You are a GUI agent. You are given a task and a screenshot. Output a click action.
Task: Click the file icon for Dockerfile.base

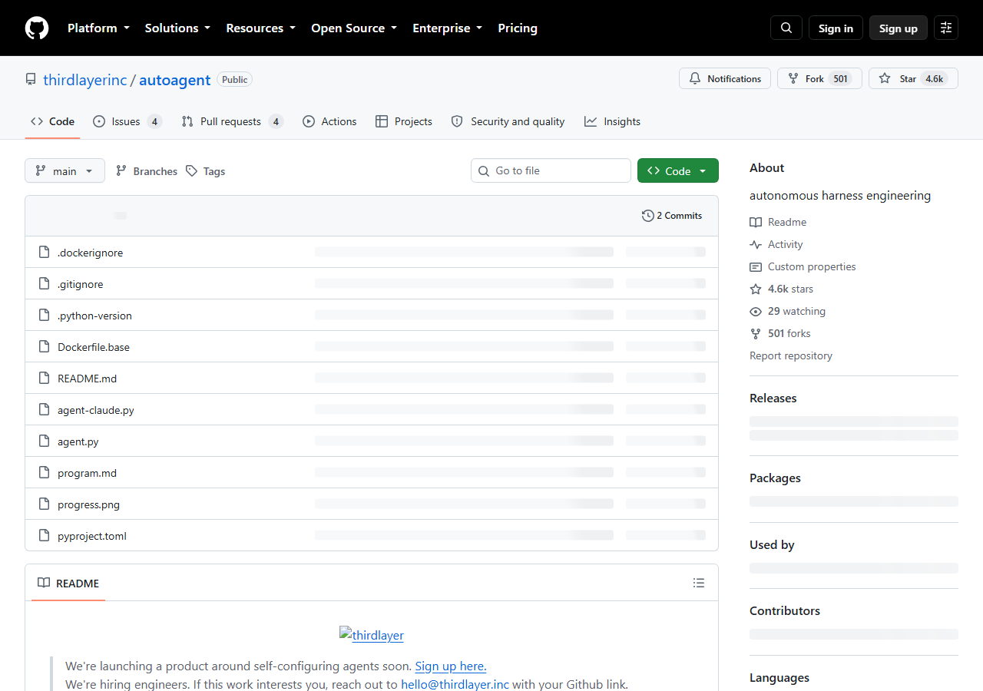pyautogui.click(x=44, y=347)
